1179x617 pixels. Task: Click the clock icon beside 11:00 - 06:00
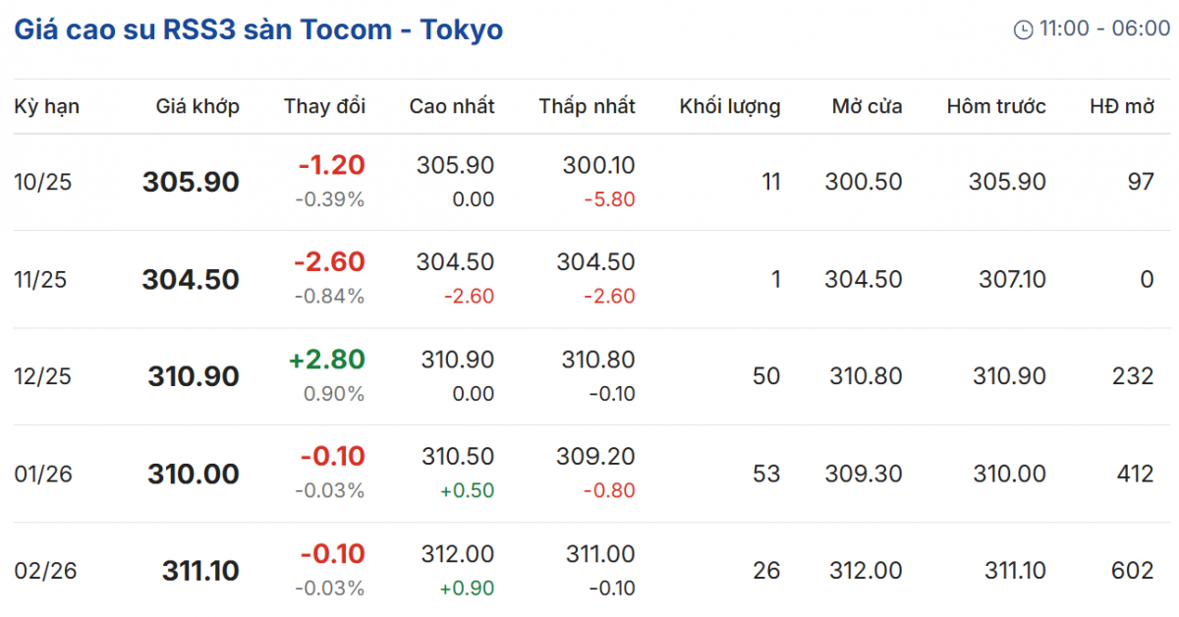(x=1023, y=29)
